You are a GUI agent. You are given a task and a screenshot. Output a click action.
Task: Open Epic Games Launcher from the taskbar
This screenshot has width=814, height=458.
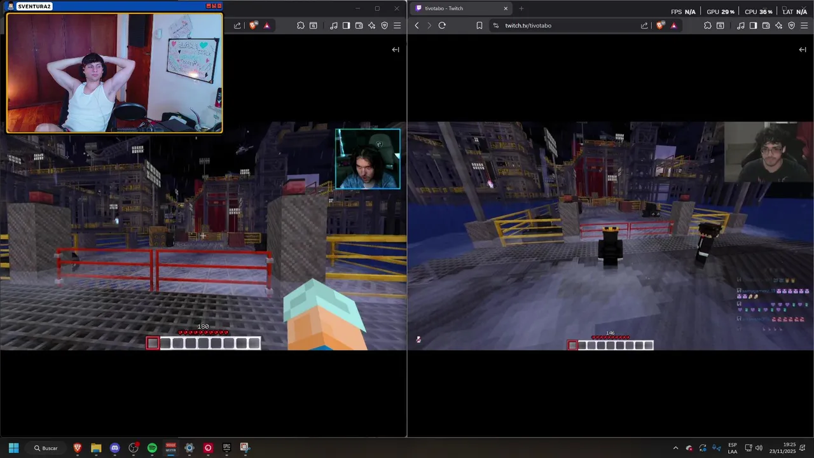(x=226, y=448)
